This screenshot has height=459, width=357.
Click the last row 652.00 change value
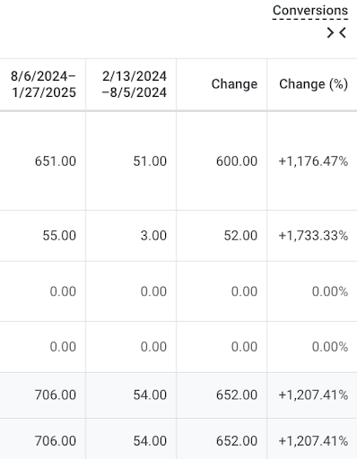[237, 441]
